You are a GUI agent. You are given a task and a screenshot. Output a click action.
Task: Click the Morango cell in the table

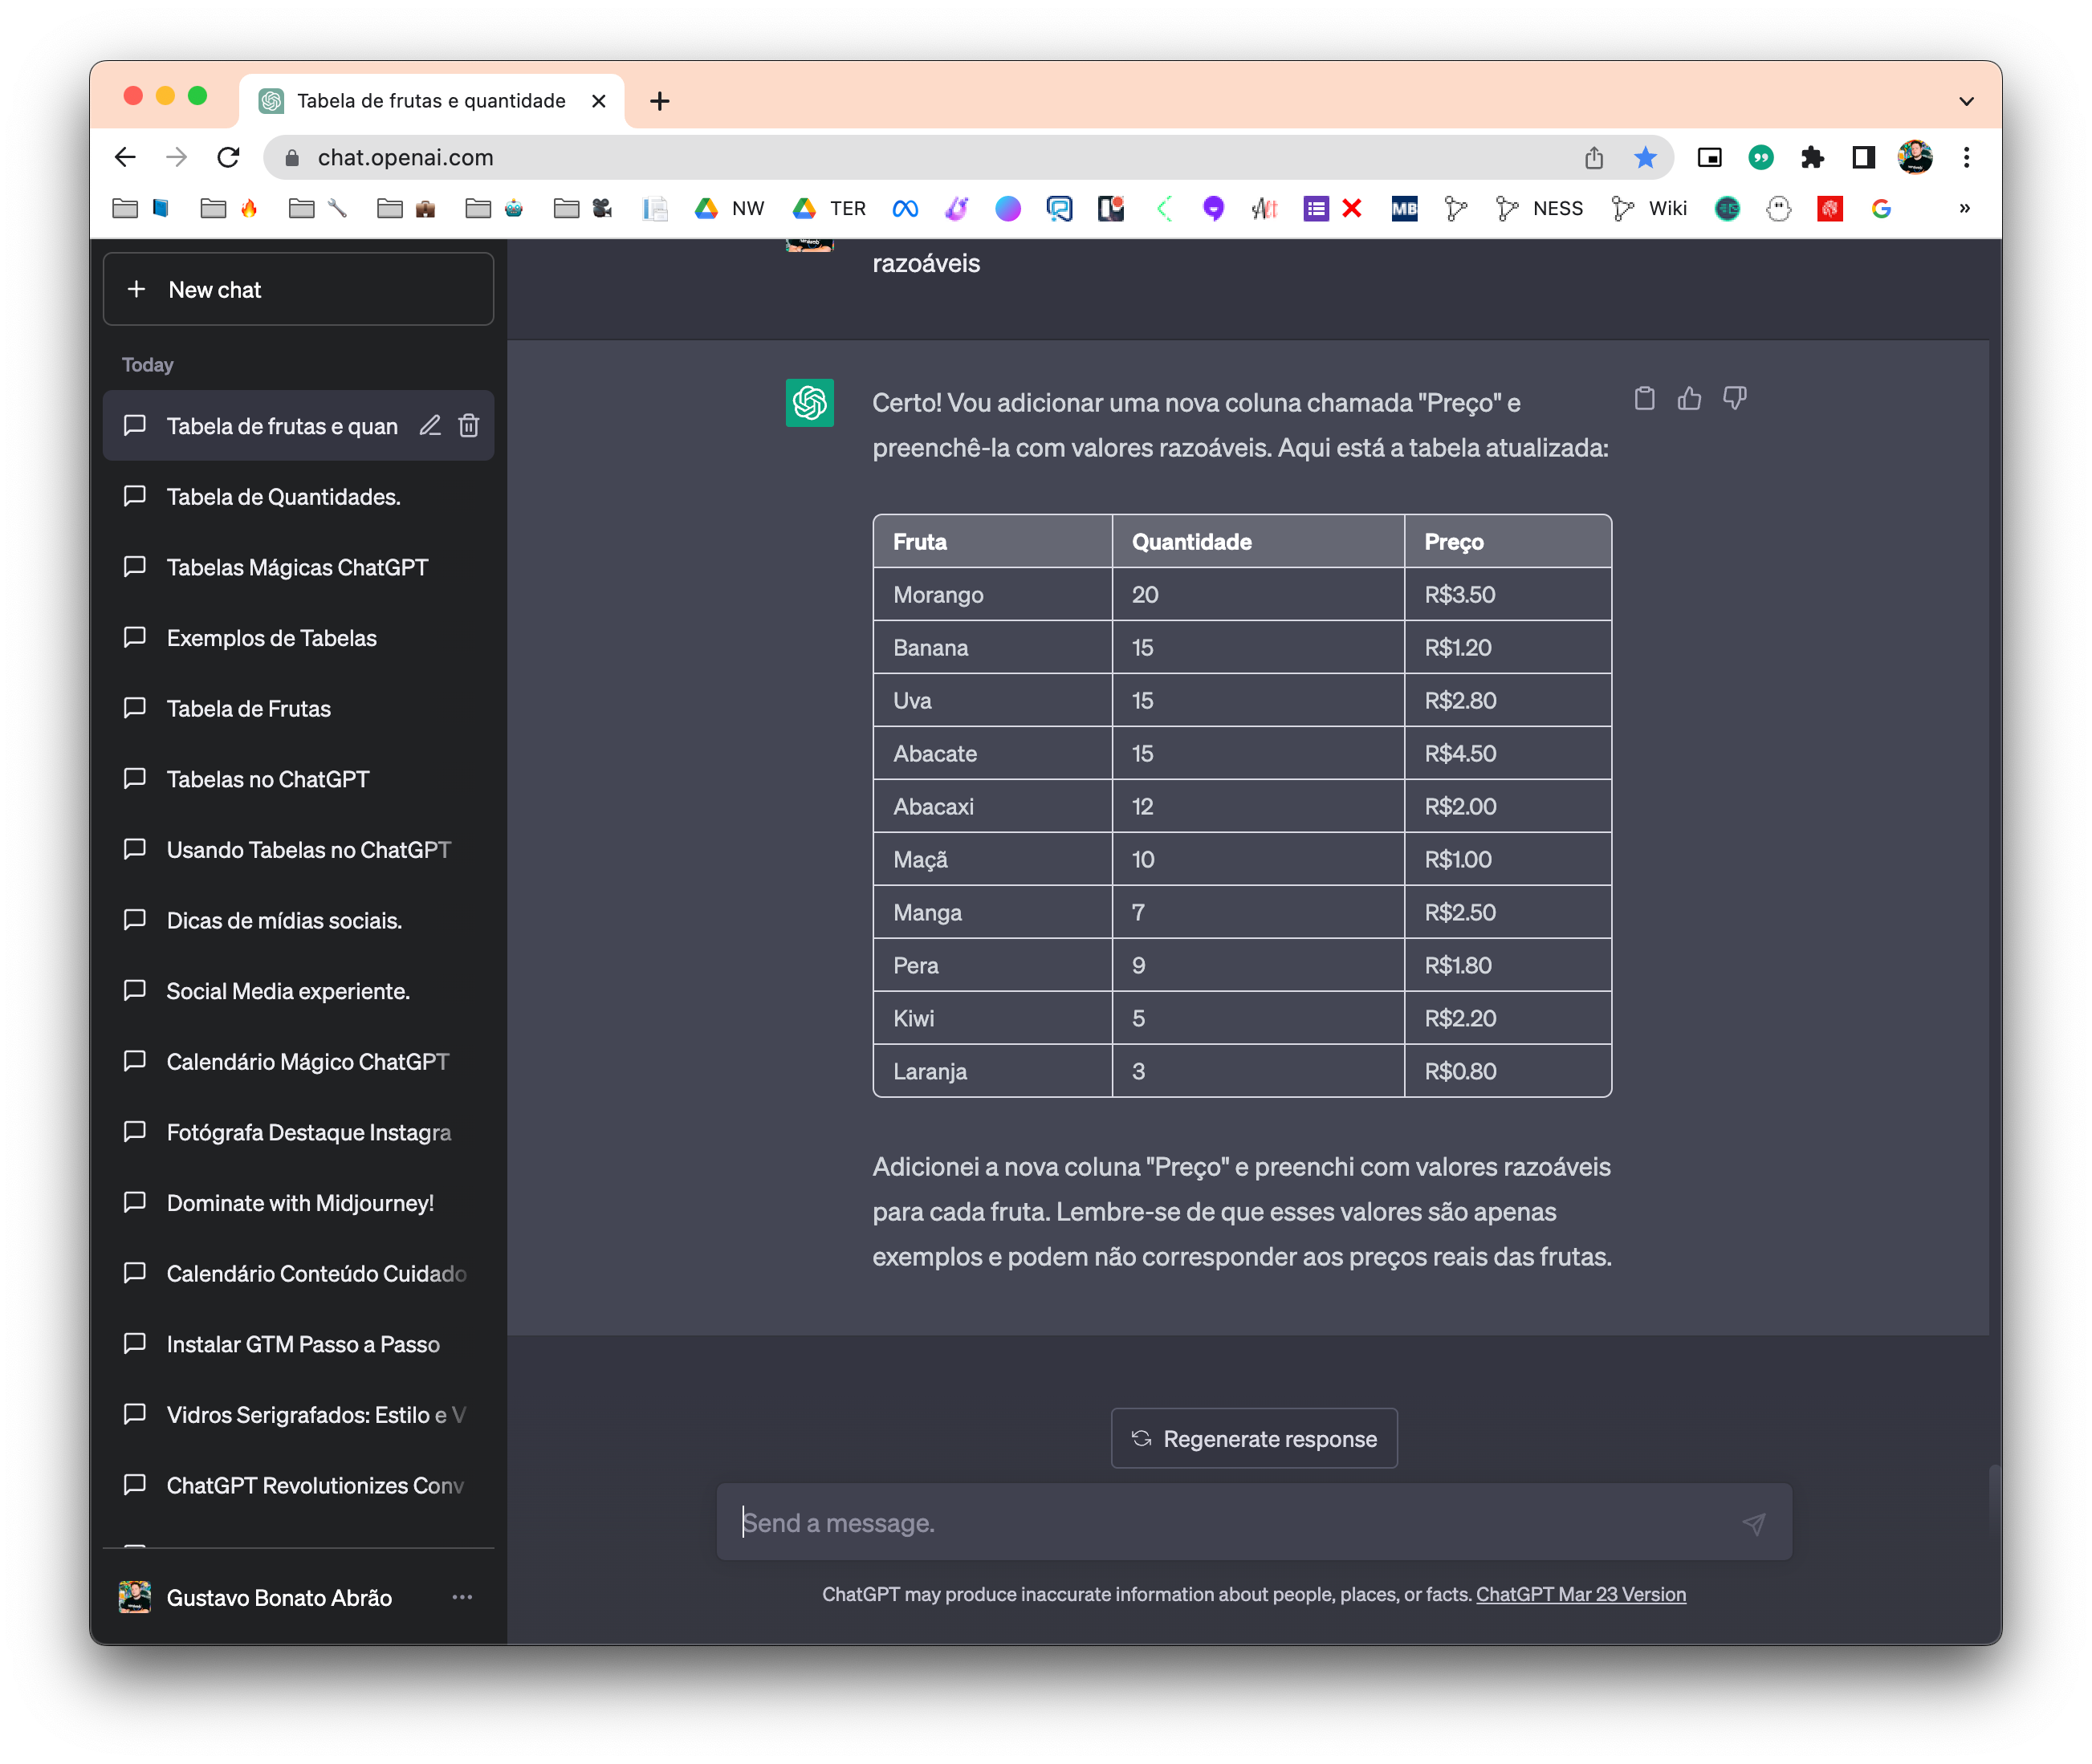(992, 594)
